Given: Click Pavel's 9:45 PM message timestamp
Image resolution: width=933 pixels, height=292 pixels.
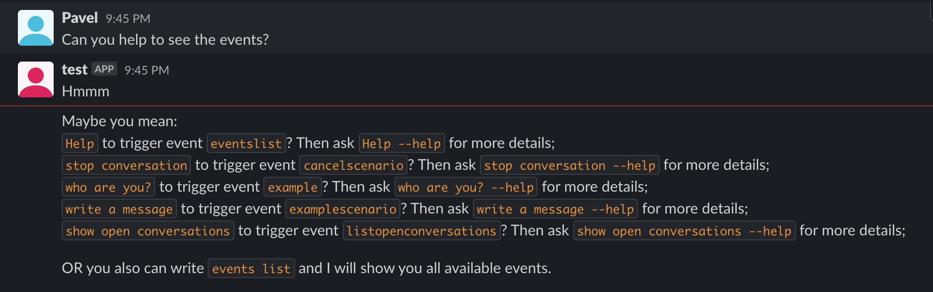Looking at the screenshot, I should [x=128, y=19].
